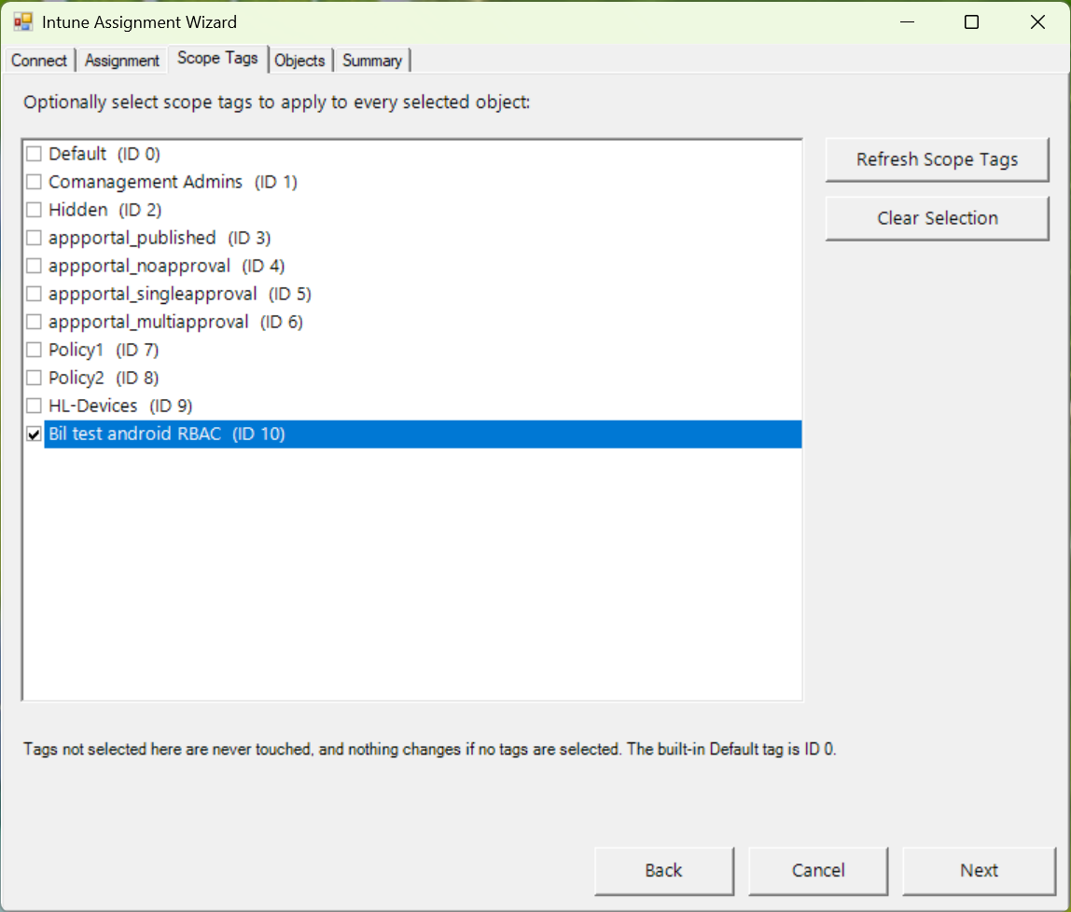This screenshot has height=912, width=1071.
Task: Switch to the Assignment tab
Action: click(122, 61)
